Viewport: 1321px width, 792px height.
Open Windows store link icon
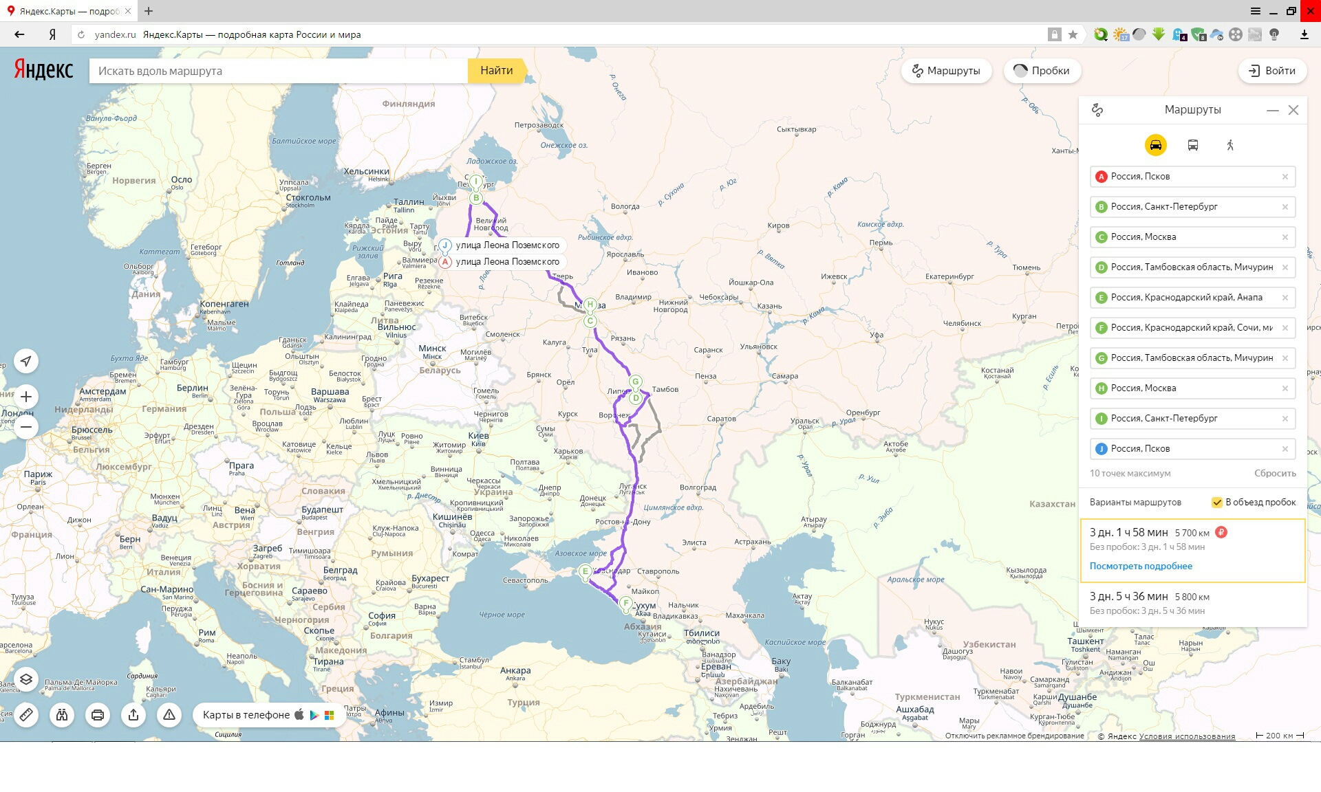tap(330, 715)
